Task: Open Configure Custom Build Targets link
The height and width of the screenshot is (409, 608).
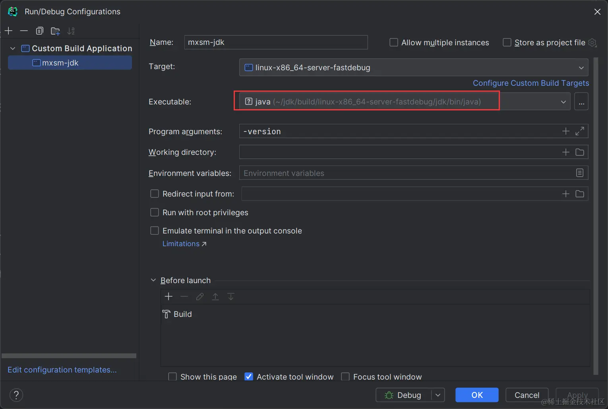Action: (x=531, y=83)
